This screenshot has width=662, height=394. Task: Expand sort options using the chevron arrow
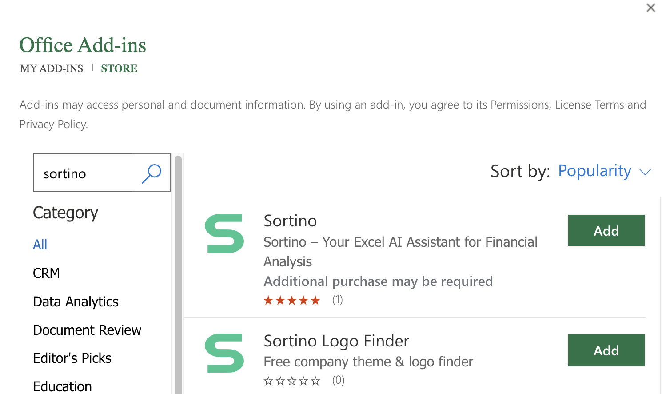click(645, 172)
